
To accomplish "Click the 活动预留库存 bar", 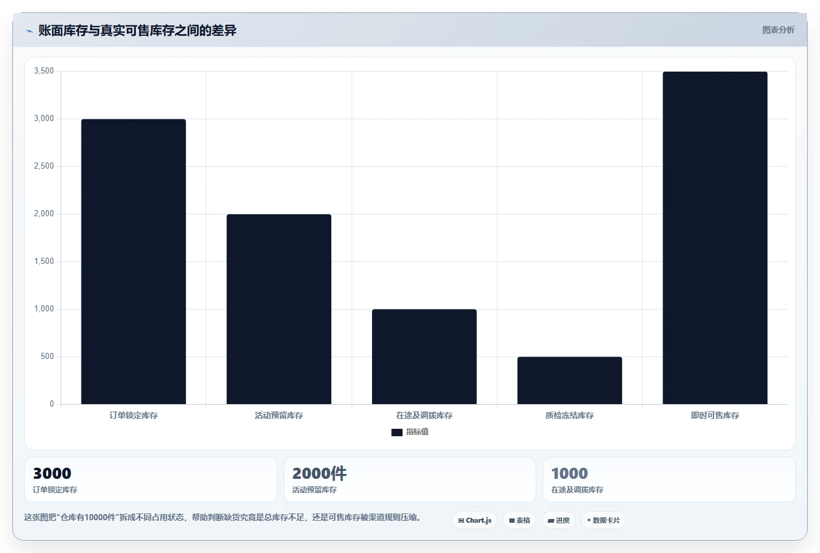I will click(279, 309).
